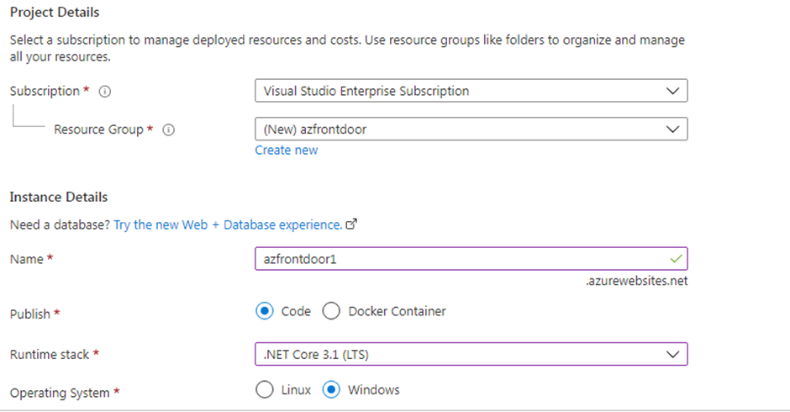This screenshot has height=412, width=790.
Task: Click the Resource Group field label
Action: coord(99,129)
